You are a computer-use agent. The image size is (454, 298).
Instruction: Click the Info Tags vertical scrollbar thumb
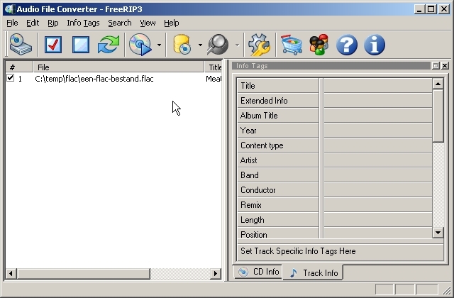[x=438, y=116]
